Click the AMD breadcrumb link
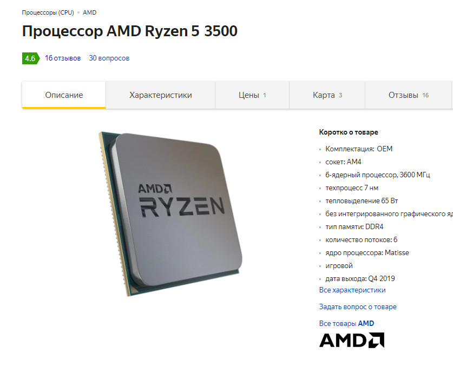The height and width of the screenshot is (380, 453). tap(89, 12)
